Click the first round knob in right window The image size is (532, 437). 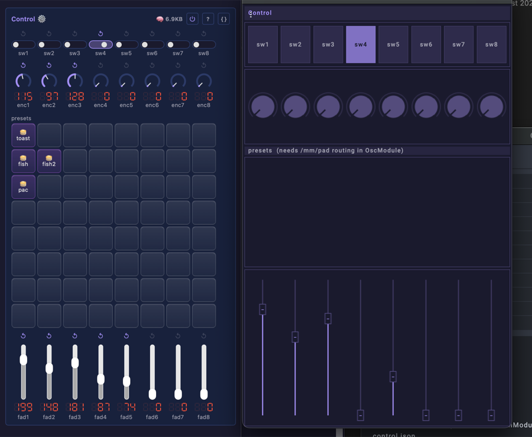tap(262, 106)
